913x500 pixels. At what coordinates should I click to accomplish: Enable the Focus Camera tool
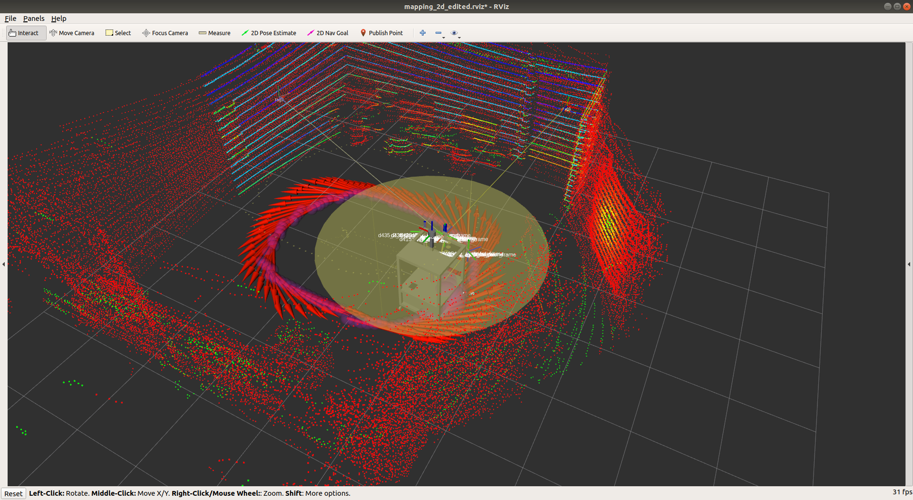point(165,33)
